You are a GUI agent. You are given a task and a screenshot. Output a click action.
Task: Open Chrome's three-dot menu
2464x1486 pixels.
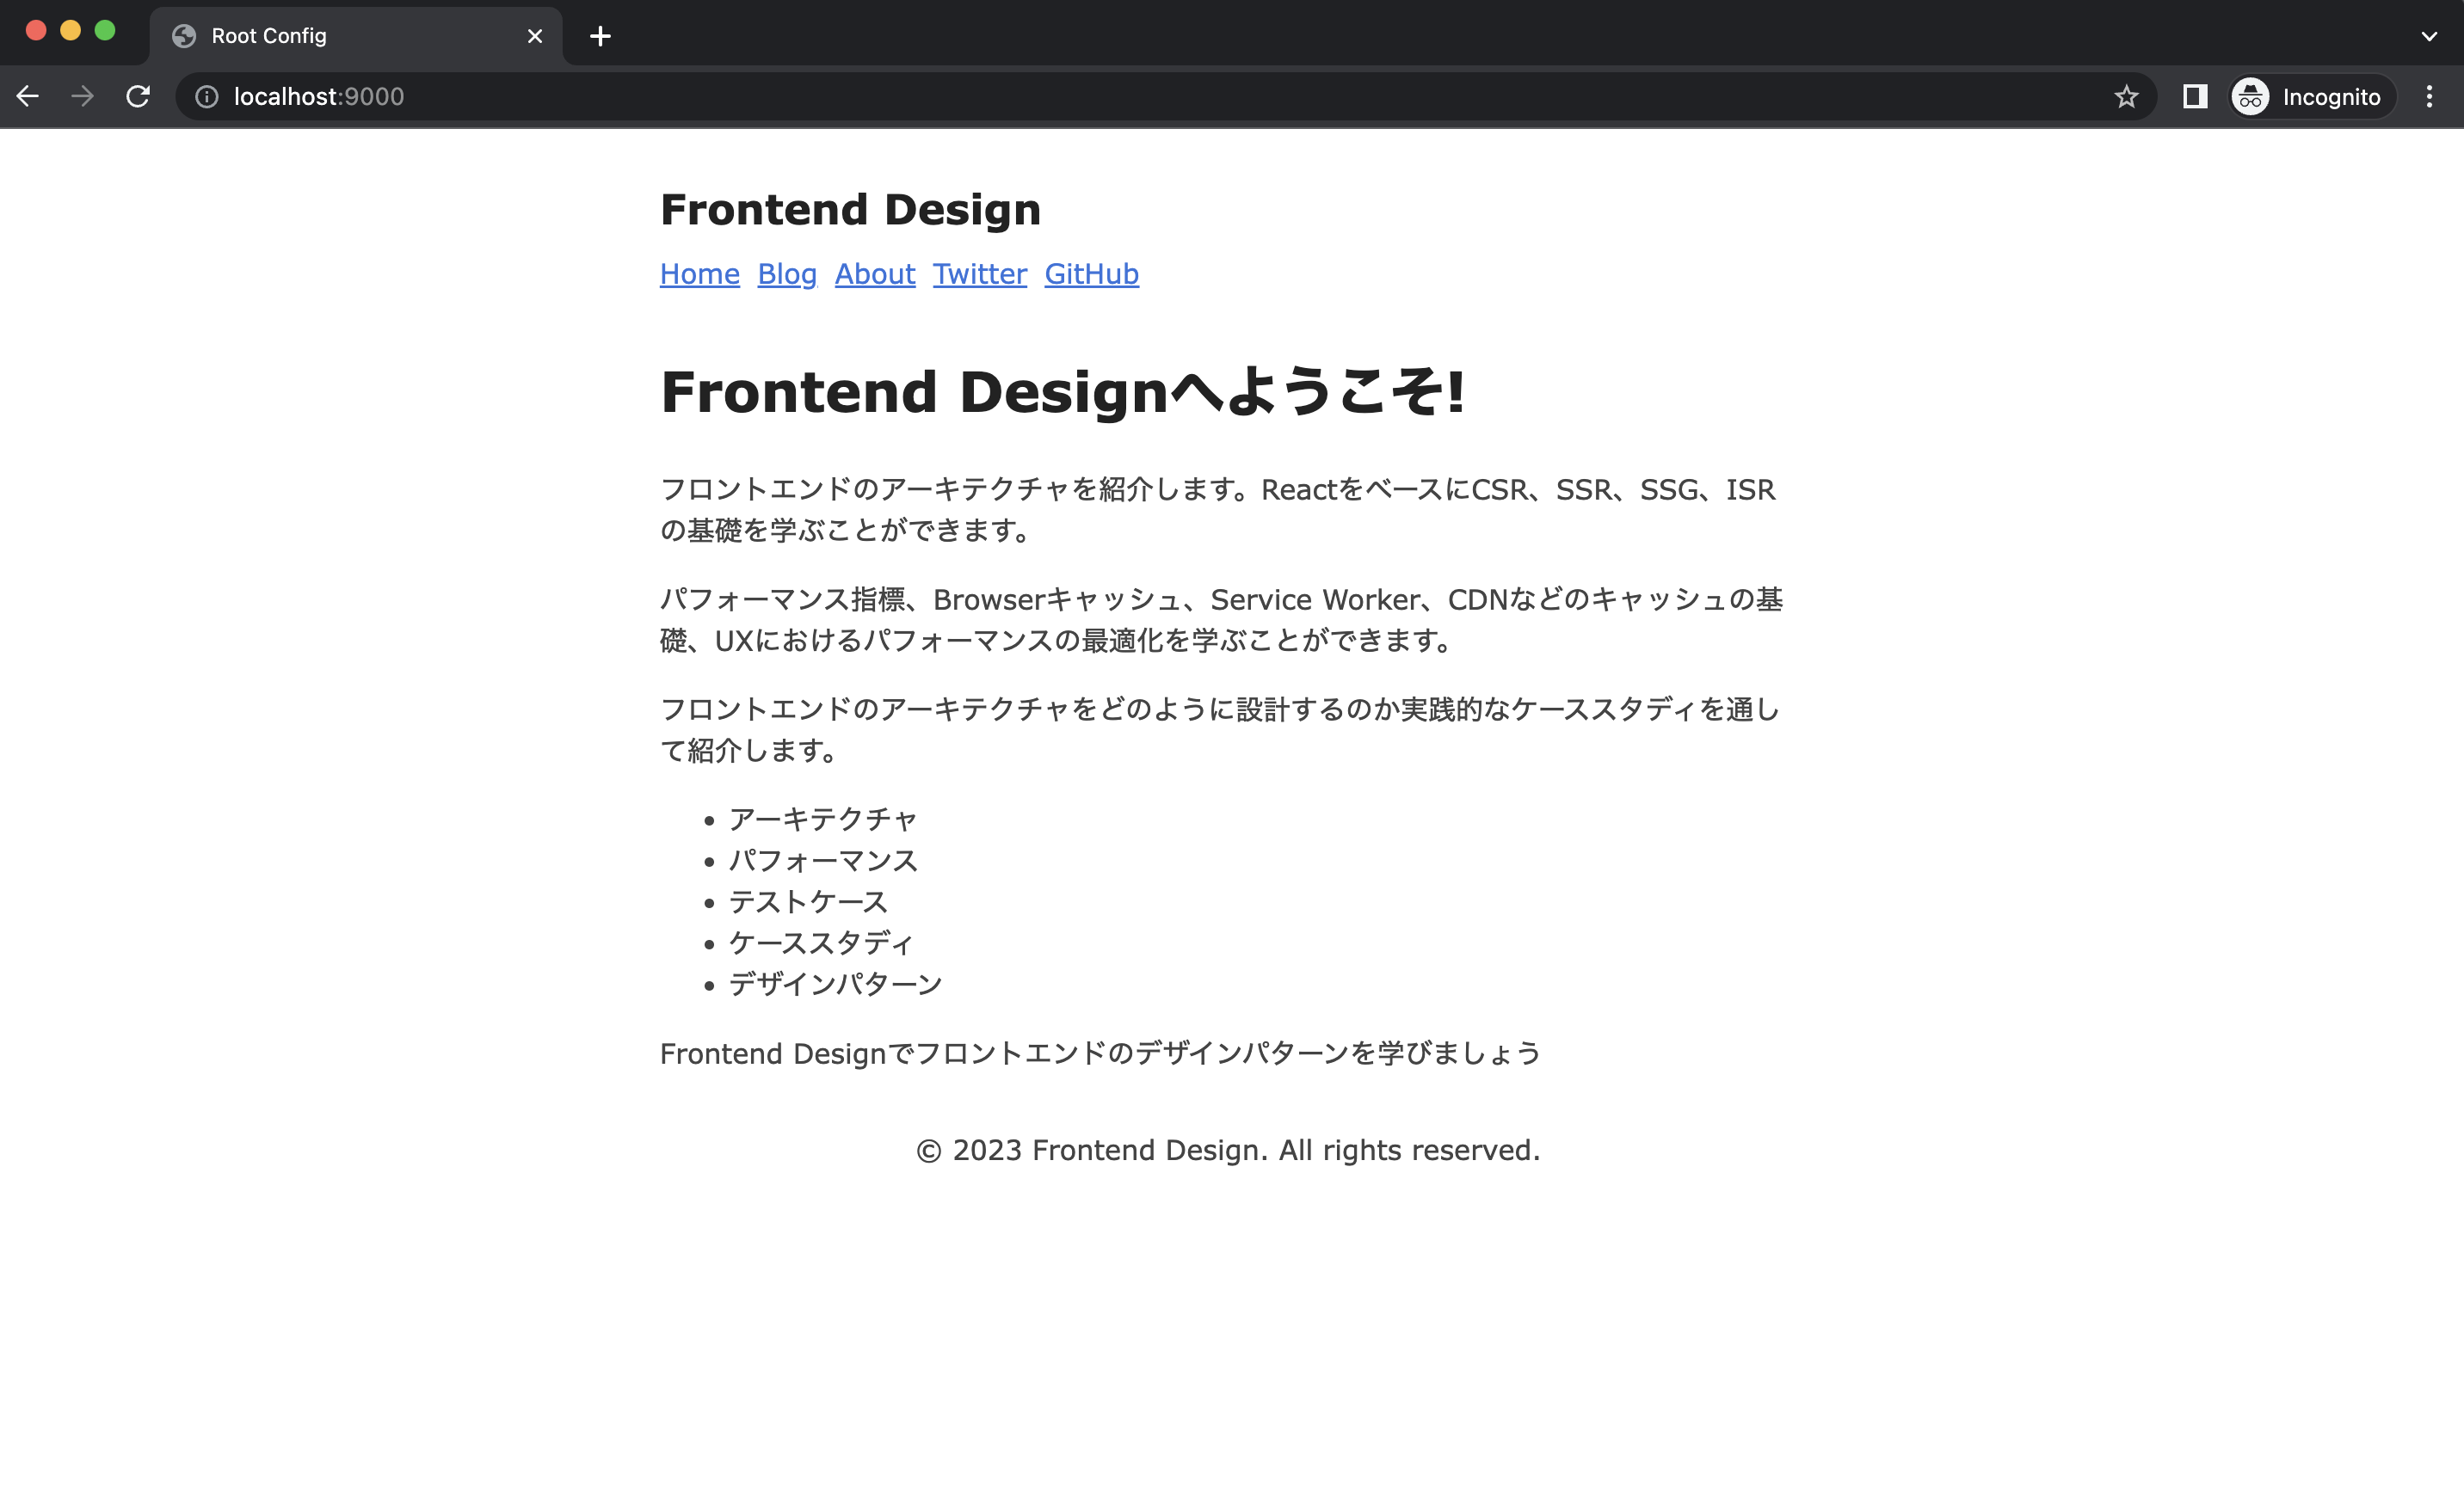coord(2429,96)
